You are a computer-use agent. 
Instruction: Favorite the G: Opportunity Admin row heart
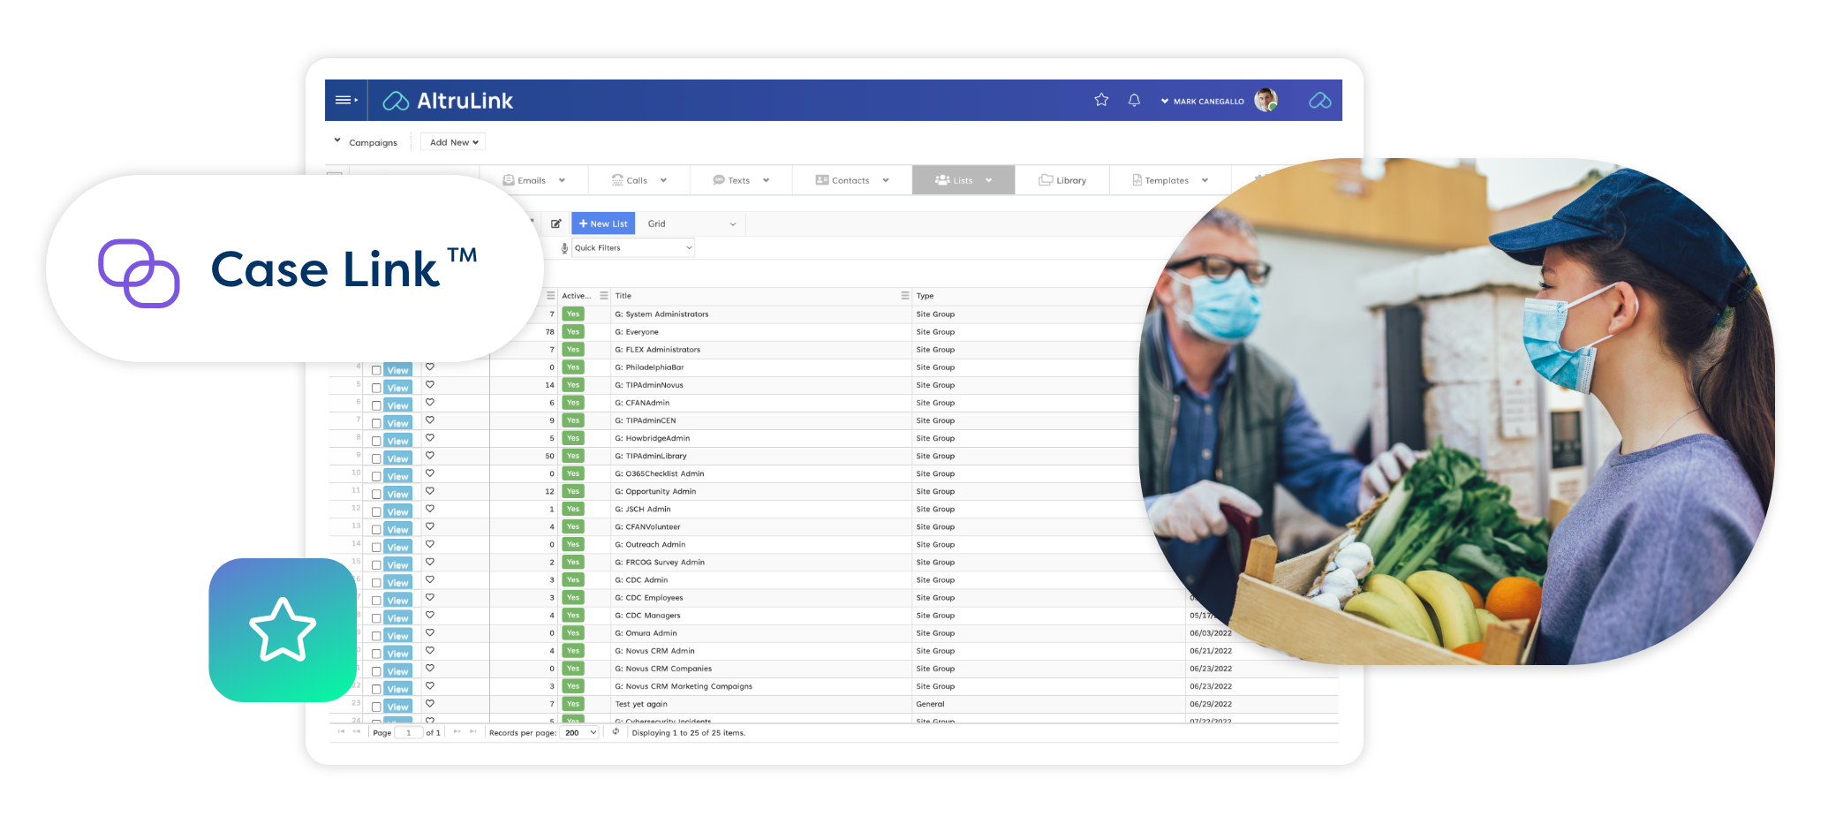coord(430,490)
